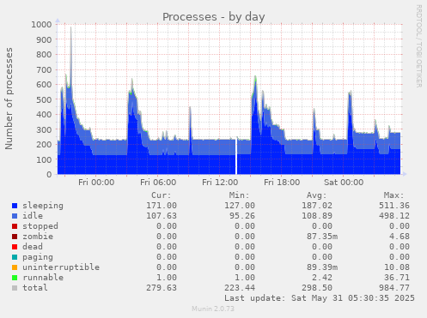
Task: Select the 'total' legend label
Action: coord(35,288)
